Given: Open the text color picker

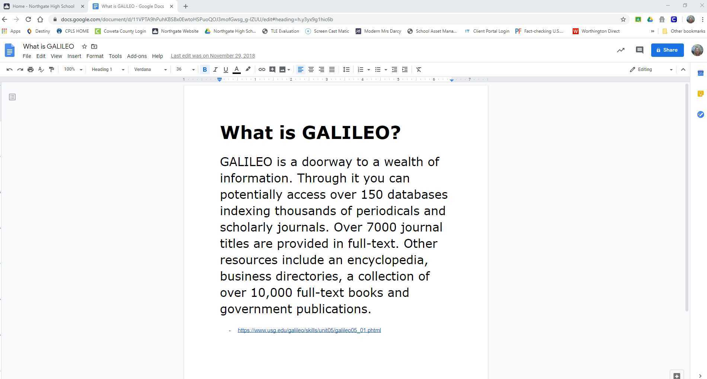Looking at the screenshot, I should click(236, 69).
